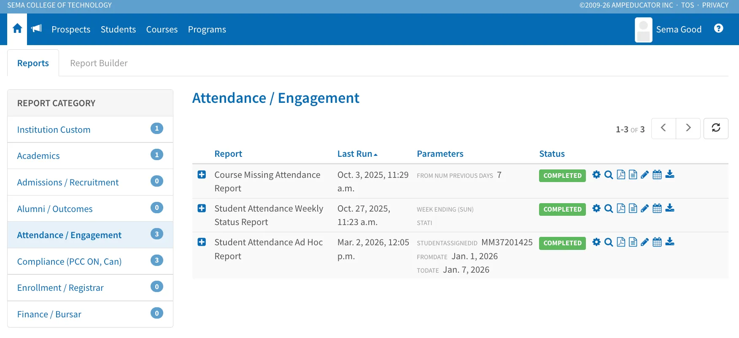Open the Programs menu
This screenshot has height=338, width=739.
click(207, 30)
